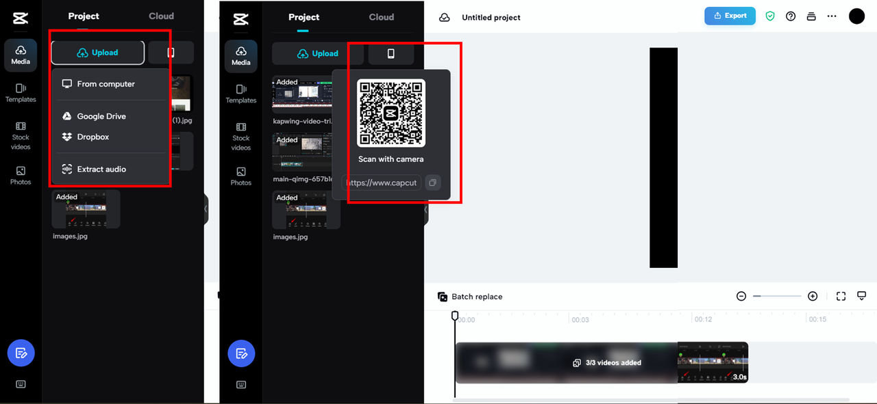Click the 00:15 mark on the timeline ruler

817,320
